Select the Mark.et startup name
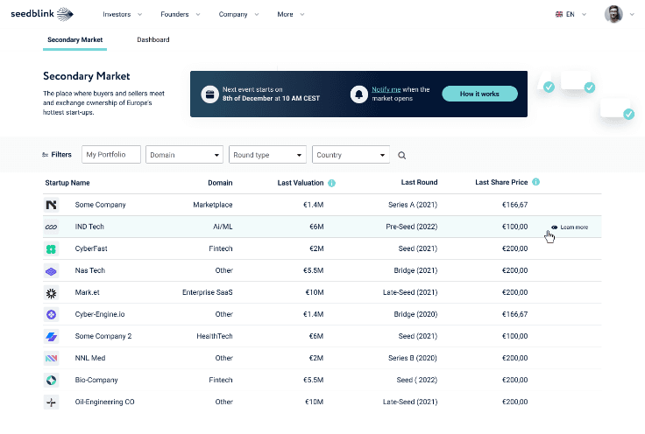The height and width of the screenshot is (434, 645). click(x=88, y=292)
